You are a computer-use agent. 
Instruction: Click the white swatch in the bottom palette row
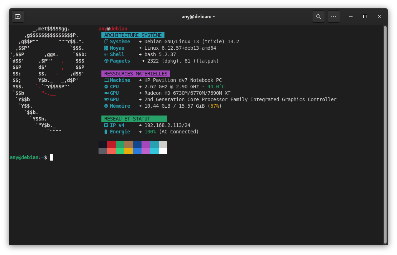tap(163, 151)
